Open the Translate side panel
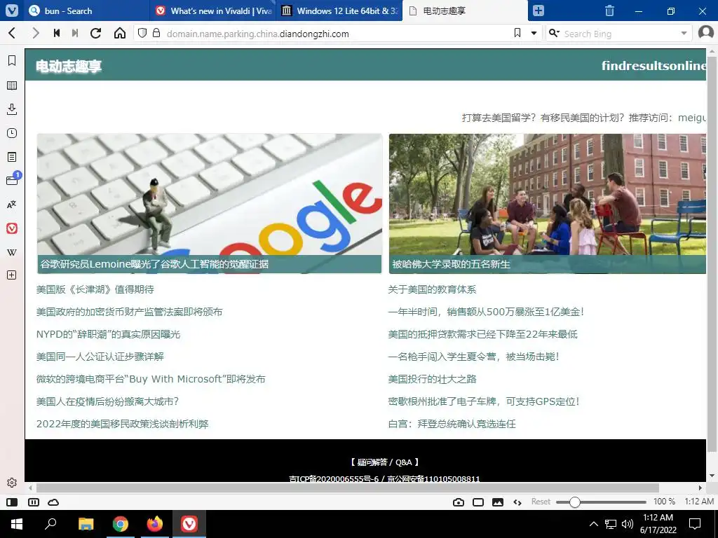 click(12, 205)
